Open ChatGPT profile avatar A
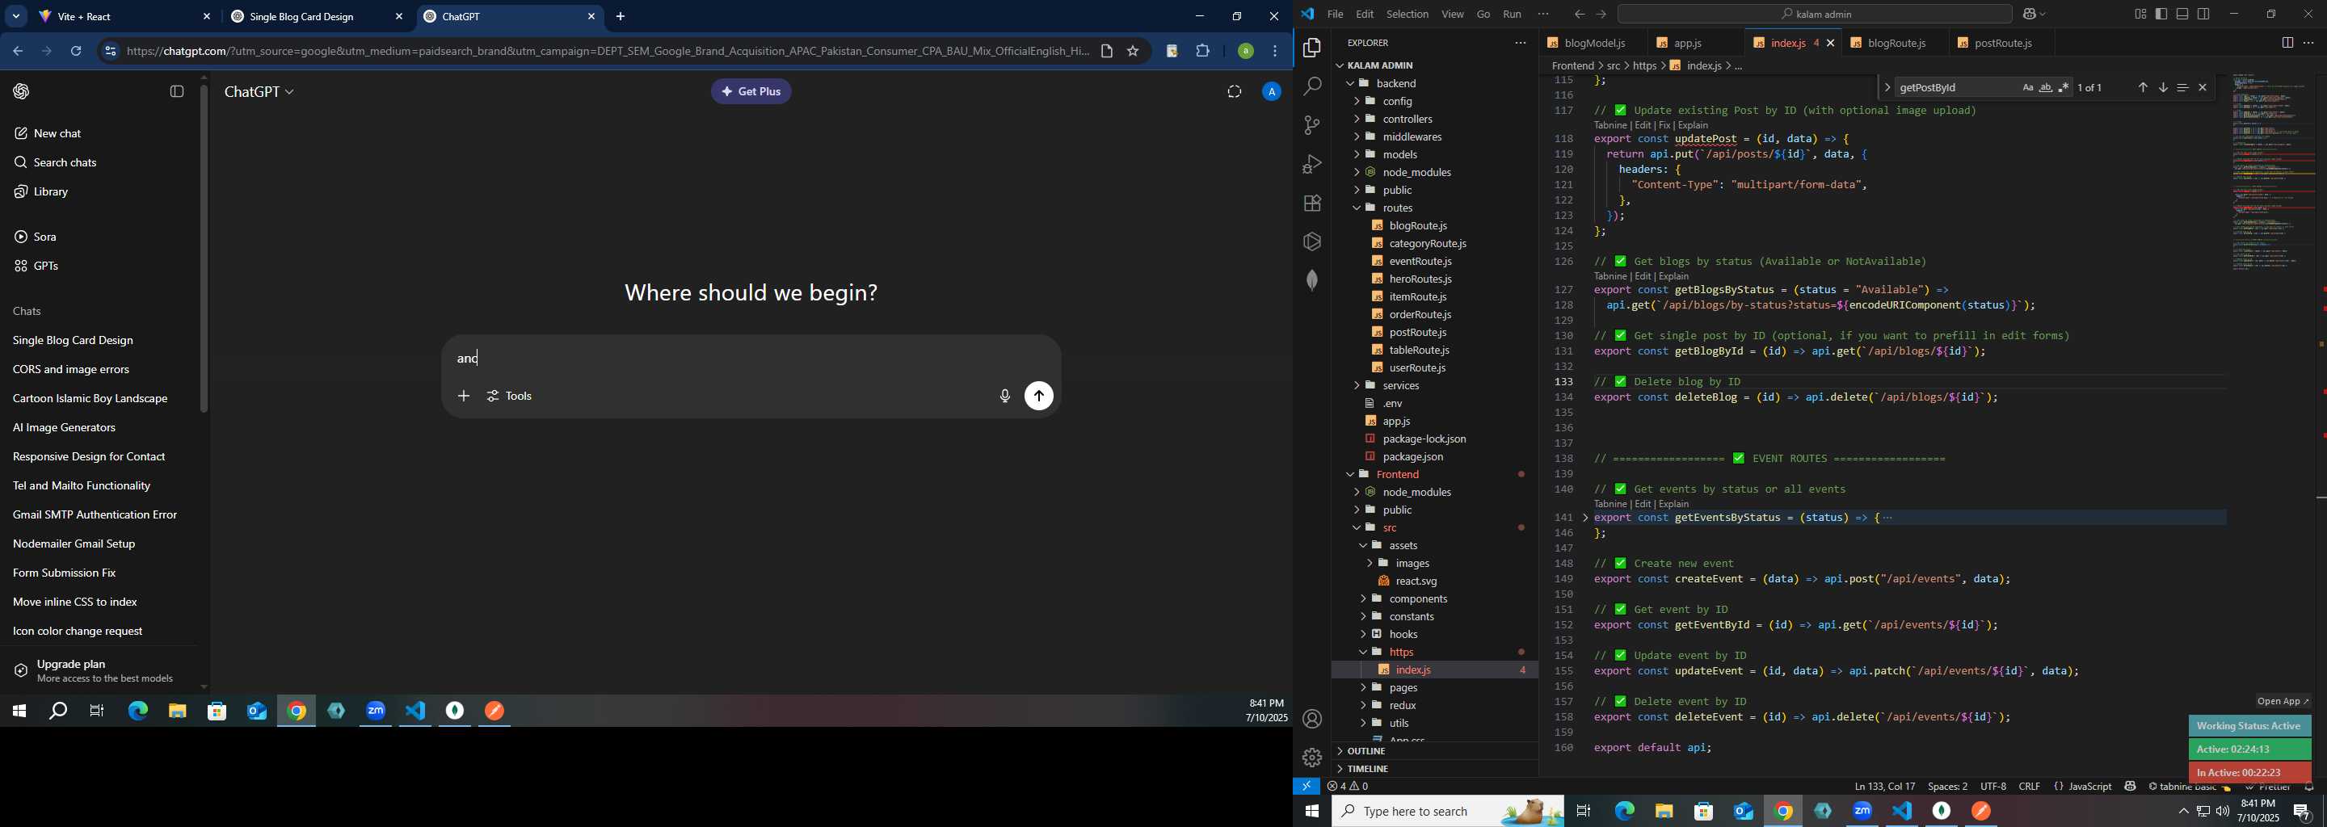Viewport: 2327px width, 827px height. [x=1271, y=92]
